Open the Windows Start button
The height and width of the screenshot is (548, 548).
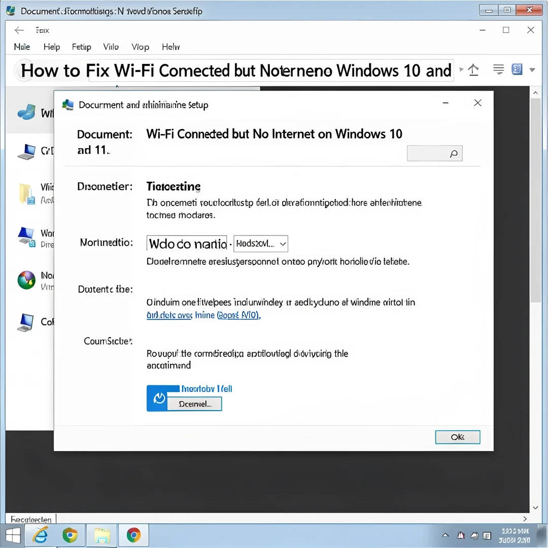(x=12, y=535)
